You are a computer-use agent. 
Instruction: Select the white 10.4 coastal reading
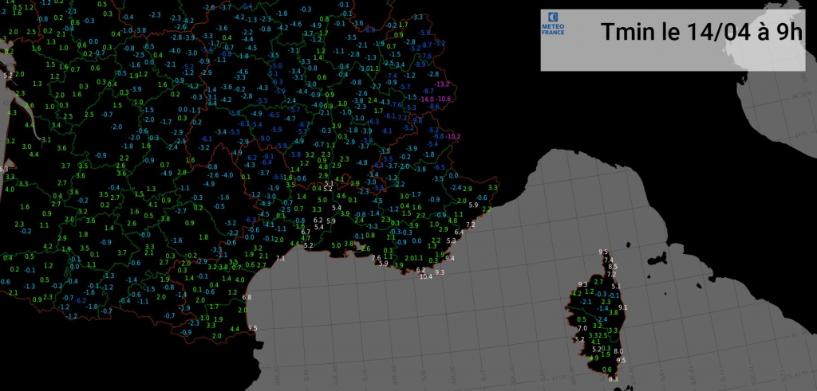click(x=425, y=276)
